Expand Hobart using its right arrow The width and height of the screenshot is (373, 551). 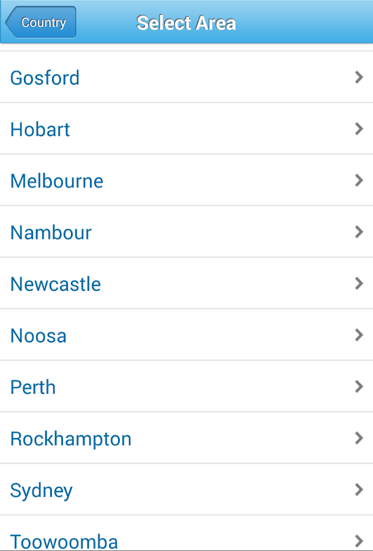pyautogui.click(x=359, y=129)
